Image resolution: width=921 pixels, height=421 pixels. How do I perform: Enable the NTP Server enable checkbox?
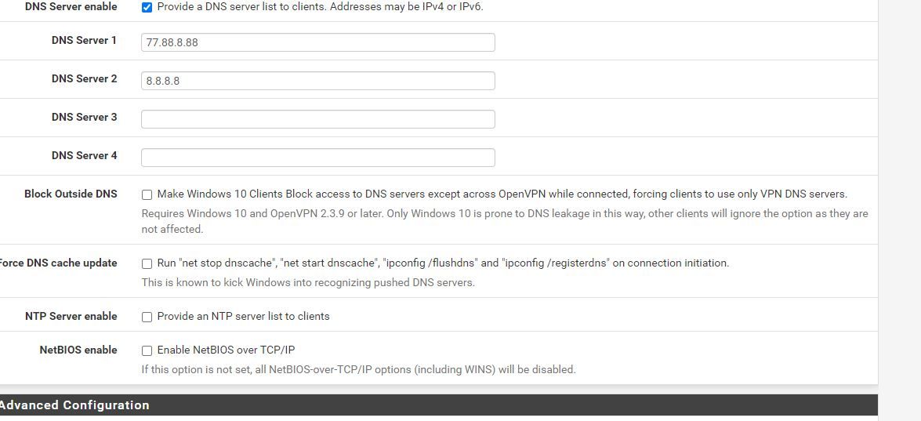147,317
